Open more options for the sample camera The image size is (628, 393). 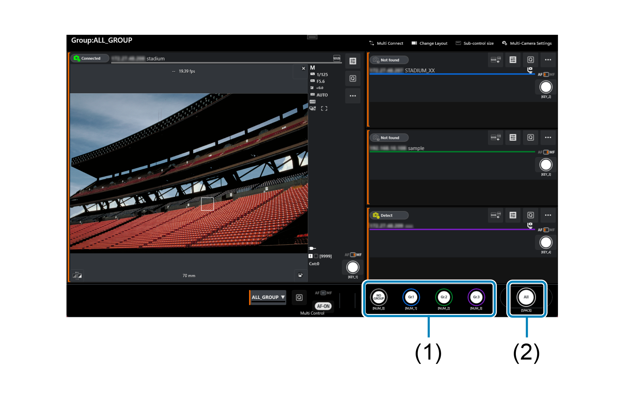(548, 137)
